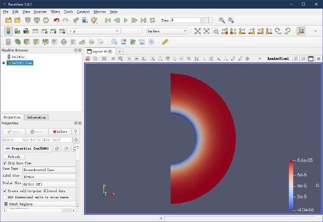Open the edit color map icon
Image resolution: width=323 pixels, height=222 pixels.
point(17,31)
